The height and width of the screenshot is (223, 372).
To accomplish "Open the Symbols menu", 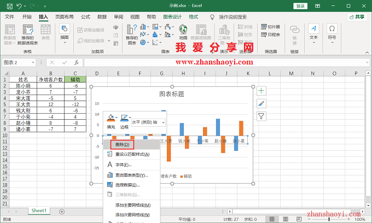I will [332, 34].
